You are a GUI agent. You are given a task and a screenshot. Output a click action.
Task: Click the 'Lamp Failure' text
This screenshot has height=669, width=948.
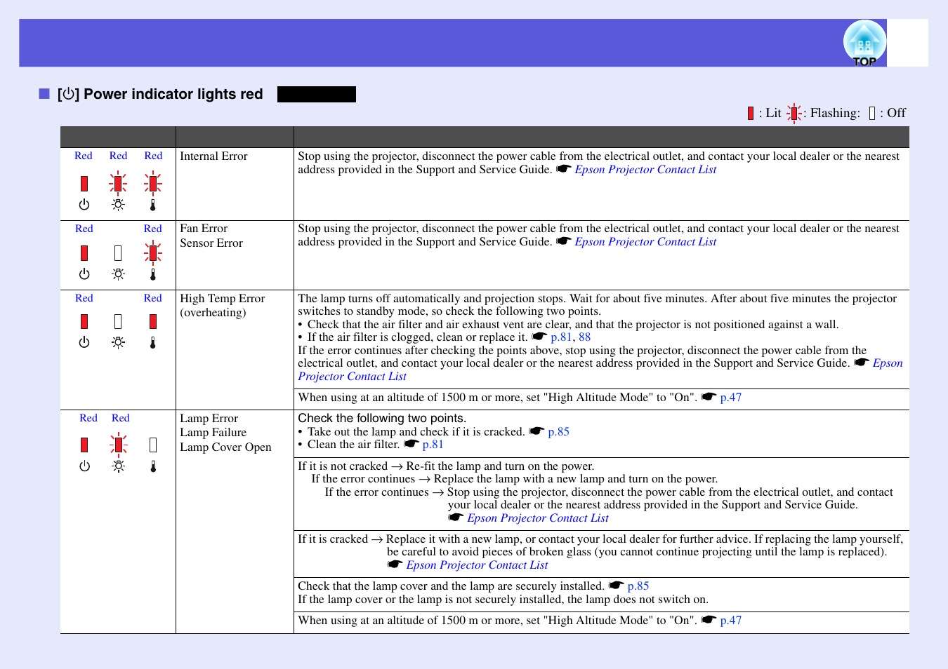pos(213,433)
